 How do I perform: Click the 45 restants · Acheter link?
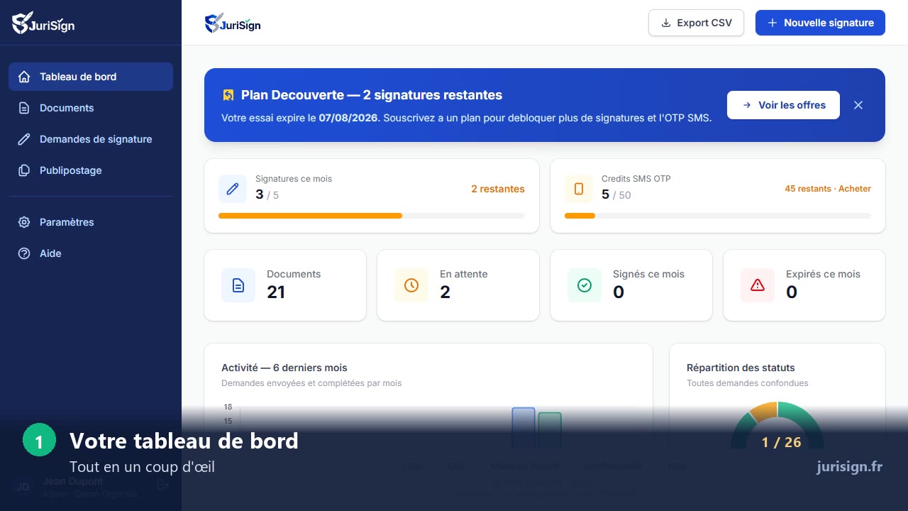tap(828, 189)
